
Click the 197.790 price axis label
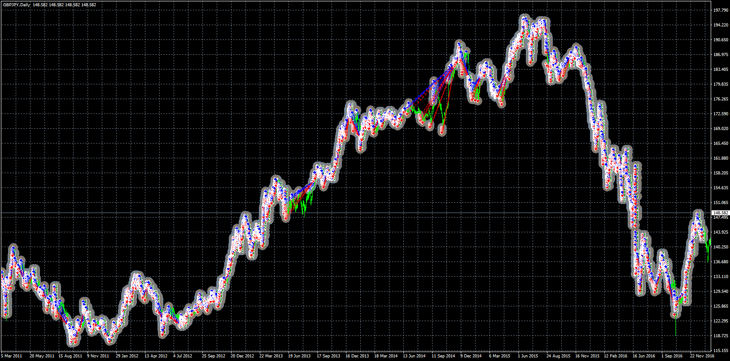click(721, 10)
